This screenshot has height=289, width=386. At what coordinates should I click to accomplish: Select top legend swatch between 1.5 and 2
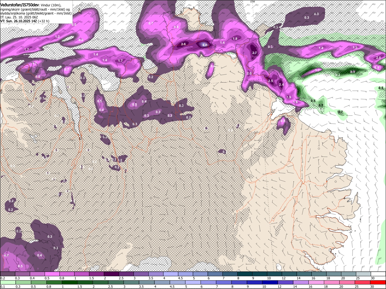tap(96, 274)
